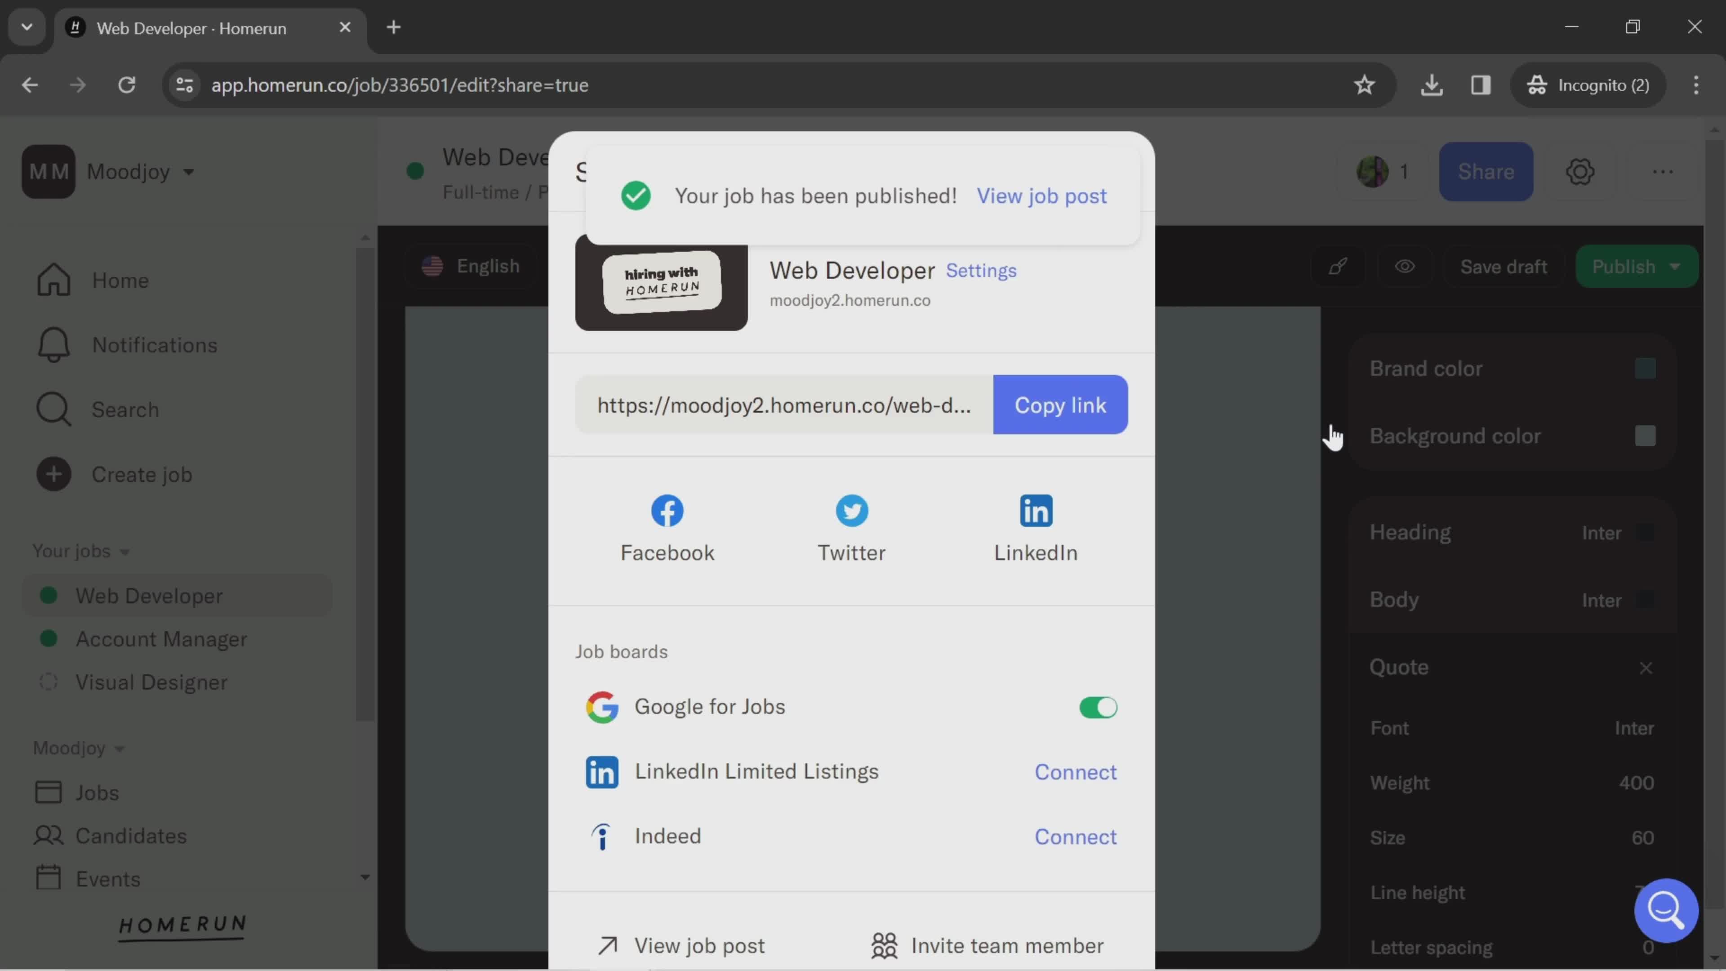The height and width of the screenshot is (971, 1726).
Task: Click Save draft
Action: [1504, 266]
